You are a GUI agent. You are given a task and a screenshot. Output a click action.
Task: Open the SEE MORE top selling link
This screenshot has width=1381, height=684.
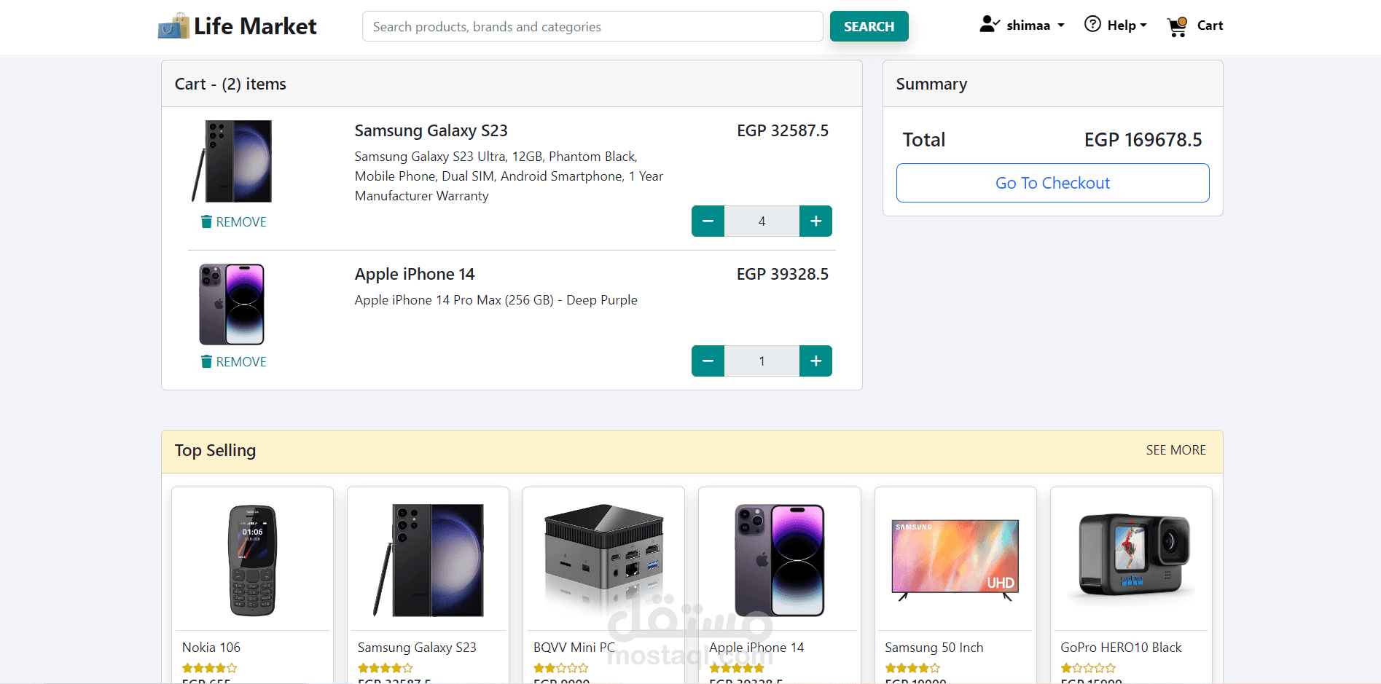(1175, 450)
